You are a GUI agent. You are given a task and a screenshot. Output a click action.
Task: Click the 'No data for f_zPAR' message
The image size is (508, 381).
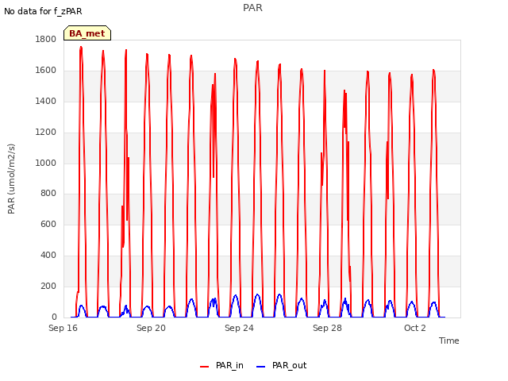click(x=43, y=11)
